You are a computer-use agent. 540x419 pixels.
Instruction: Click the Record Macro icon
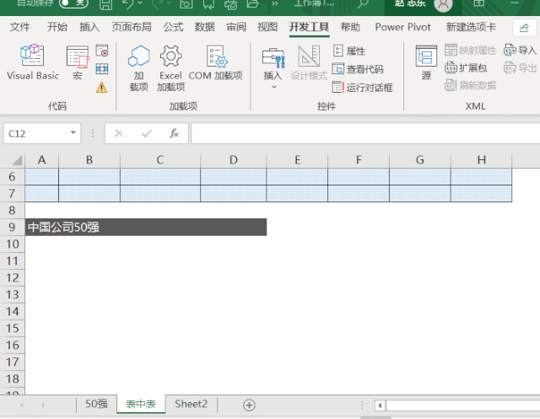click(x=102, y=51)
